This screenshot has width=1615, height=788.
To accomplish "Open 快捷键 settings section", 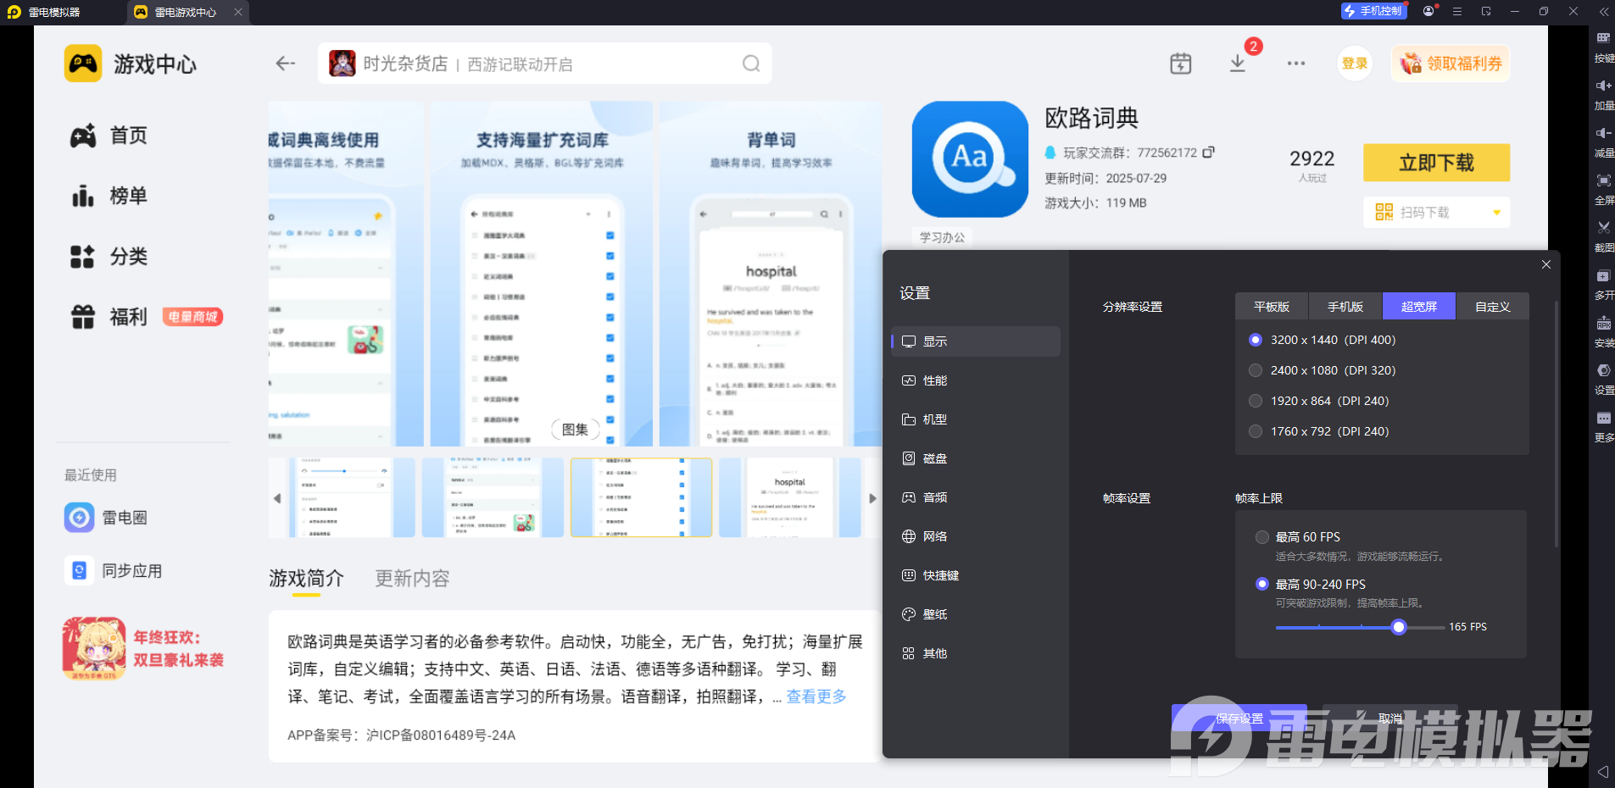I will [976, 575].
